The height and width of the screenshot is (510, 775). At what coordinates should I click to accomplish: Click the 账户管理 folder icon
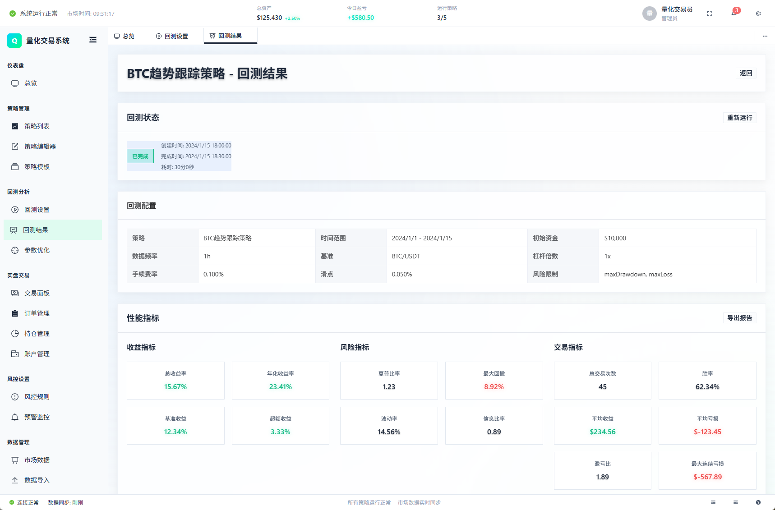[15, 354]
